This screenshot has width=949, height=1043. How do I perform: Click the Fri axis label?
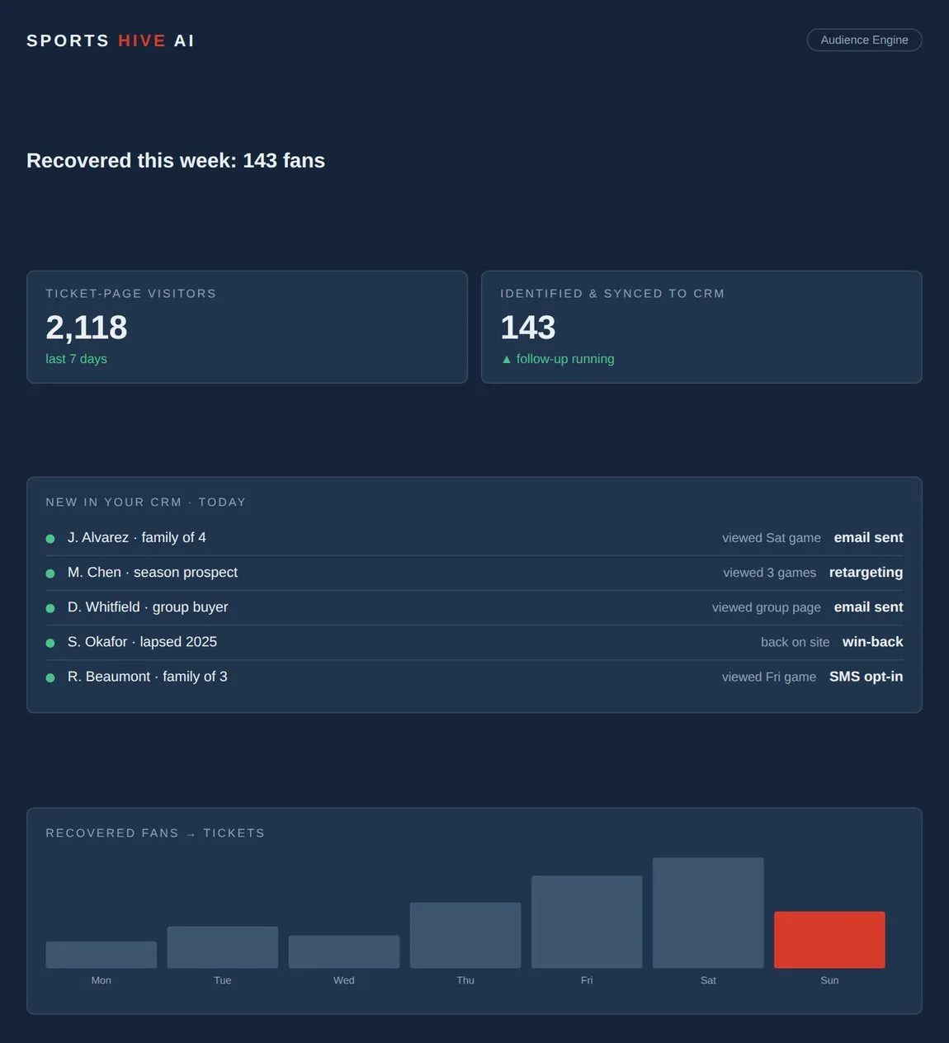tap(587, 980)
